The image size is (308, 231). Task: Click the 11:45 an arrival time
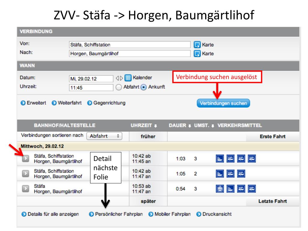pyautogui.click(x=141, y=161)
